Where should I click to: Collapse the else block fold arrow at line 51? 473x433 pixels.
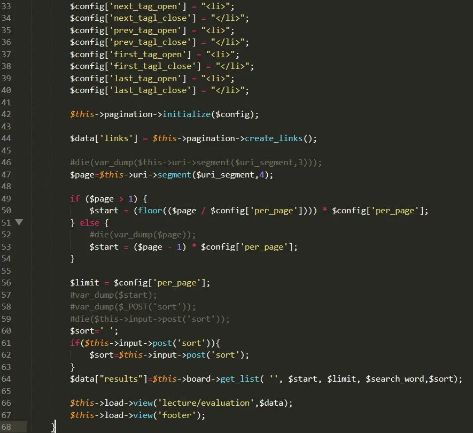19,222
